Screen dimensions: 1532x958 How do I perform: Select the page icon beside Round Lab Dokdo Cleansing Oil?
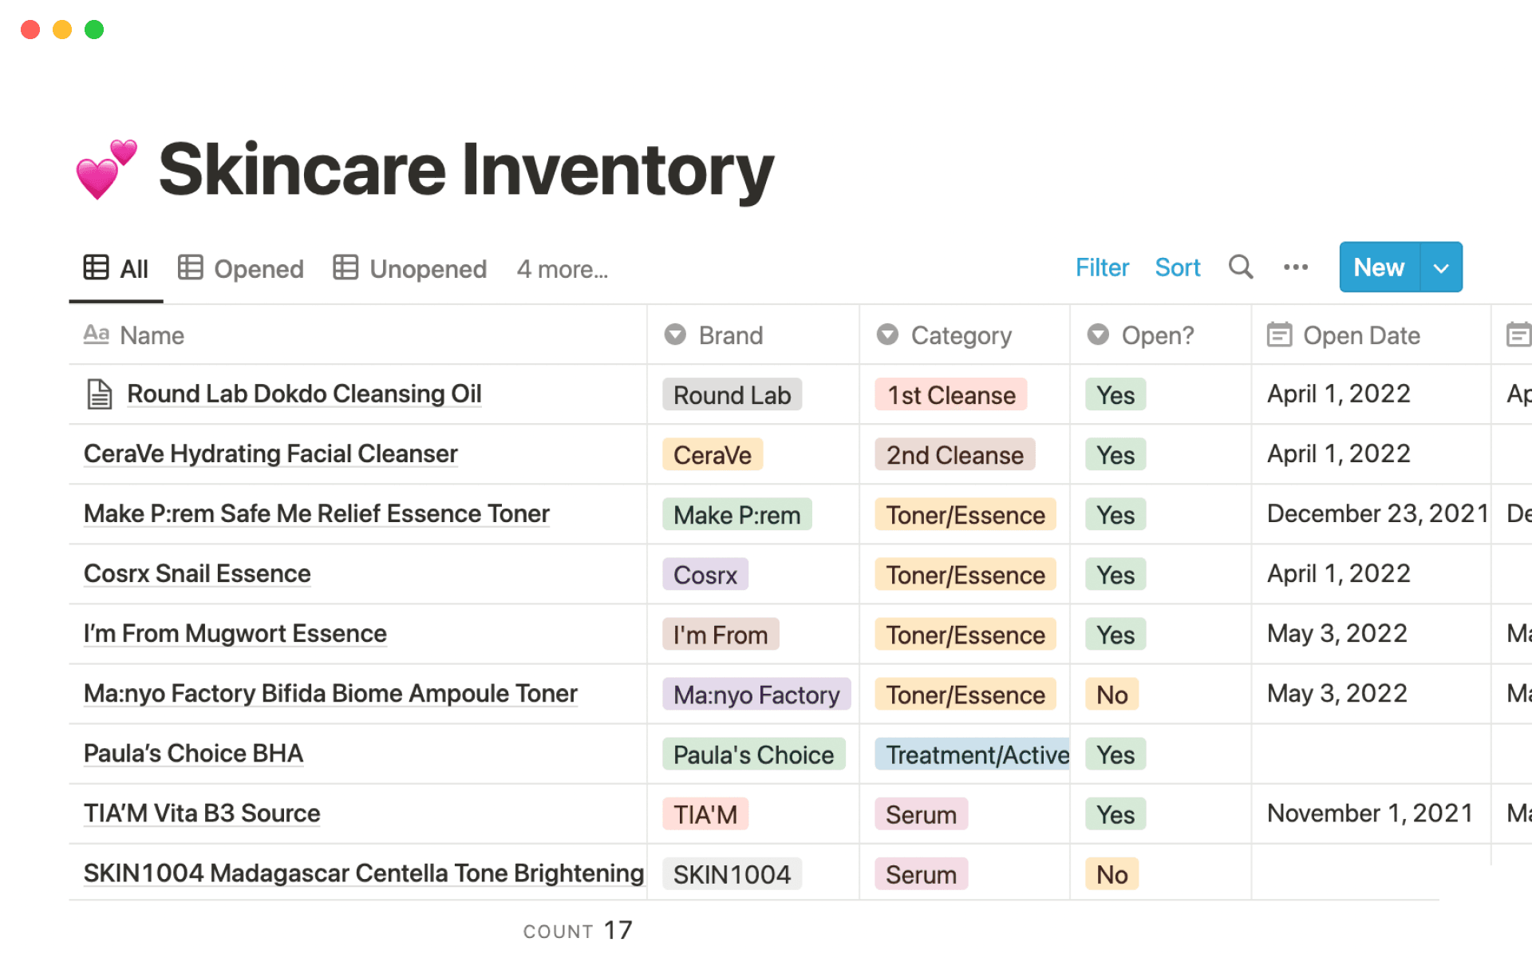click(x=99, y=394)
